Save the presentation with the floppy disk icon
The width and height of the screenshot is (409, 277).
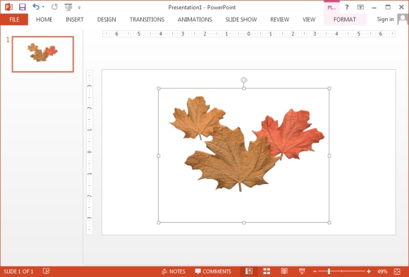[22, 7]
